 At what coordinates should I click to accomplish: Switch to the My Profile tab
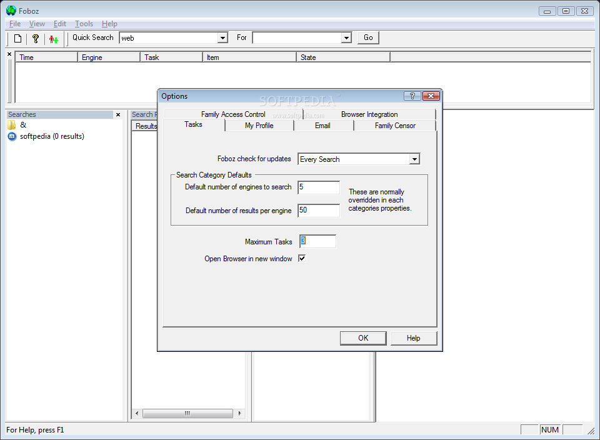259,126
